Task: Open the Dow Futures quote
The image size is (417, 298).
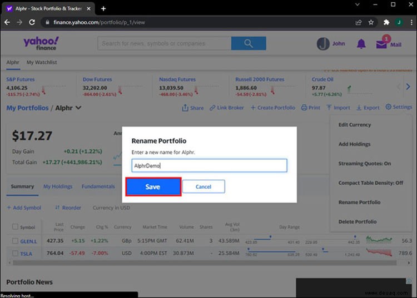Action: (x=97, y=79)
